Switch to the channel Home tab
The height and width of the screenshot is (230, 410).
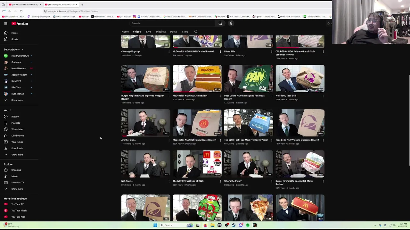coord(125,32)
